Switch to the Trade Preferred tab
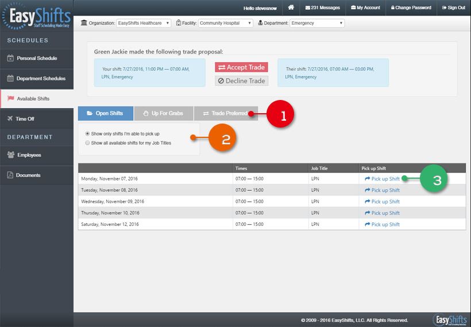The image size is (471, 327). pyautogui.click(x=226, y=113)
